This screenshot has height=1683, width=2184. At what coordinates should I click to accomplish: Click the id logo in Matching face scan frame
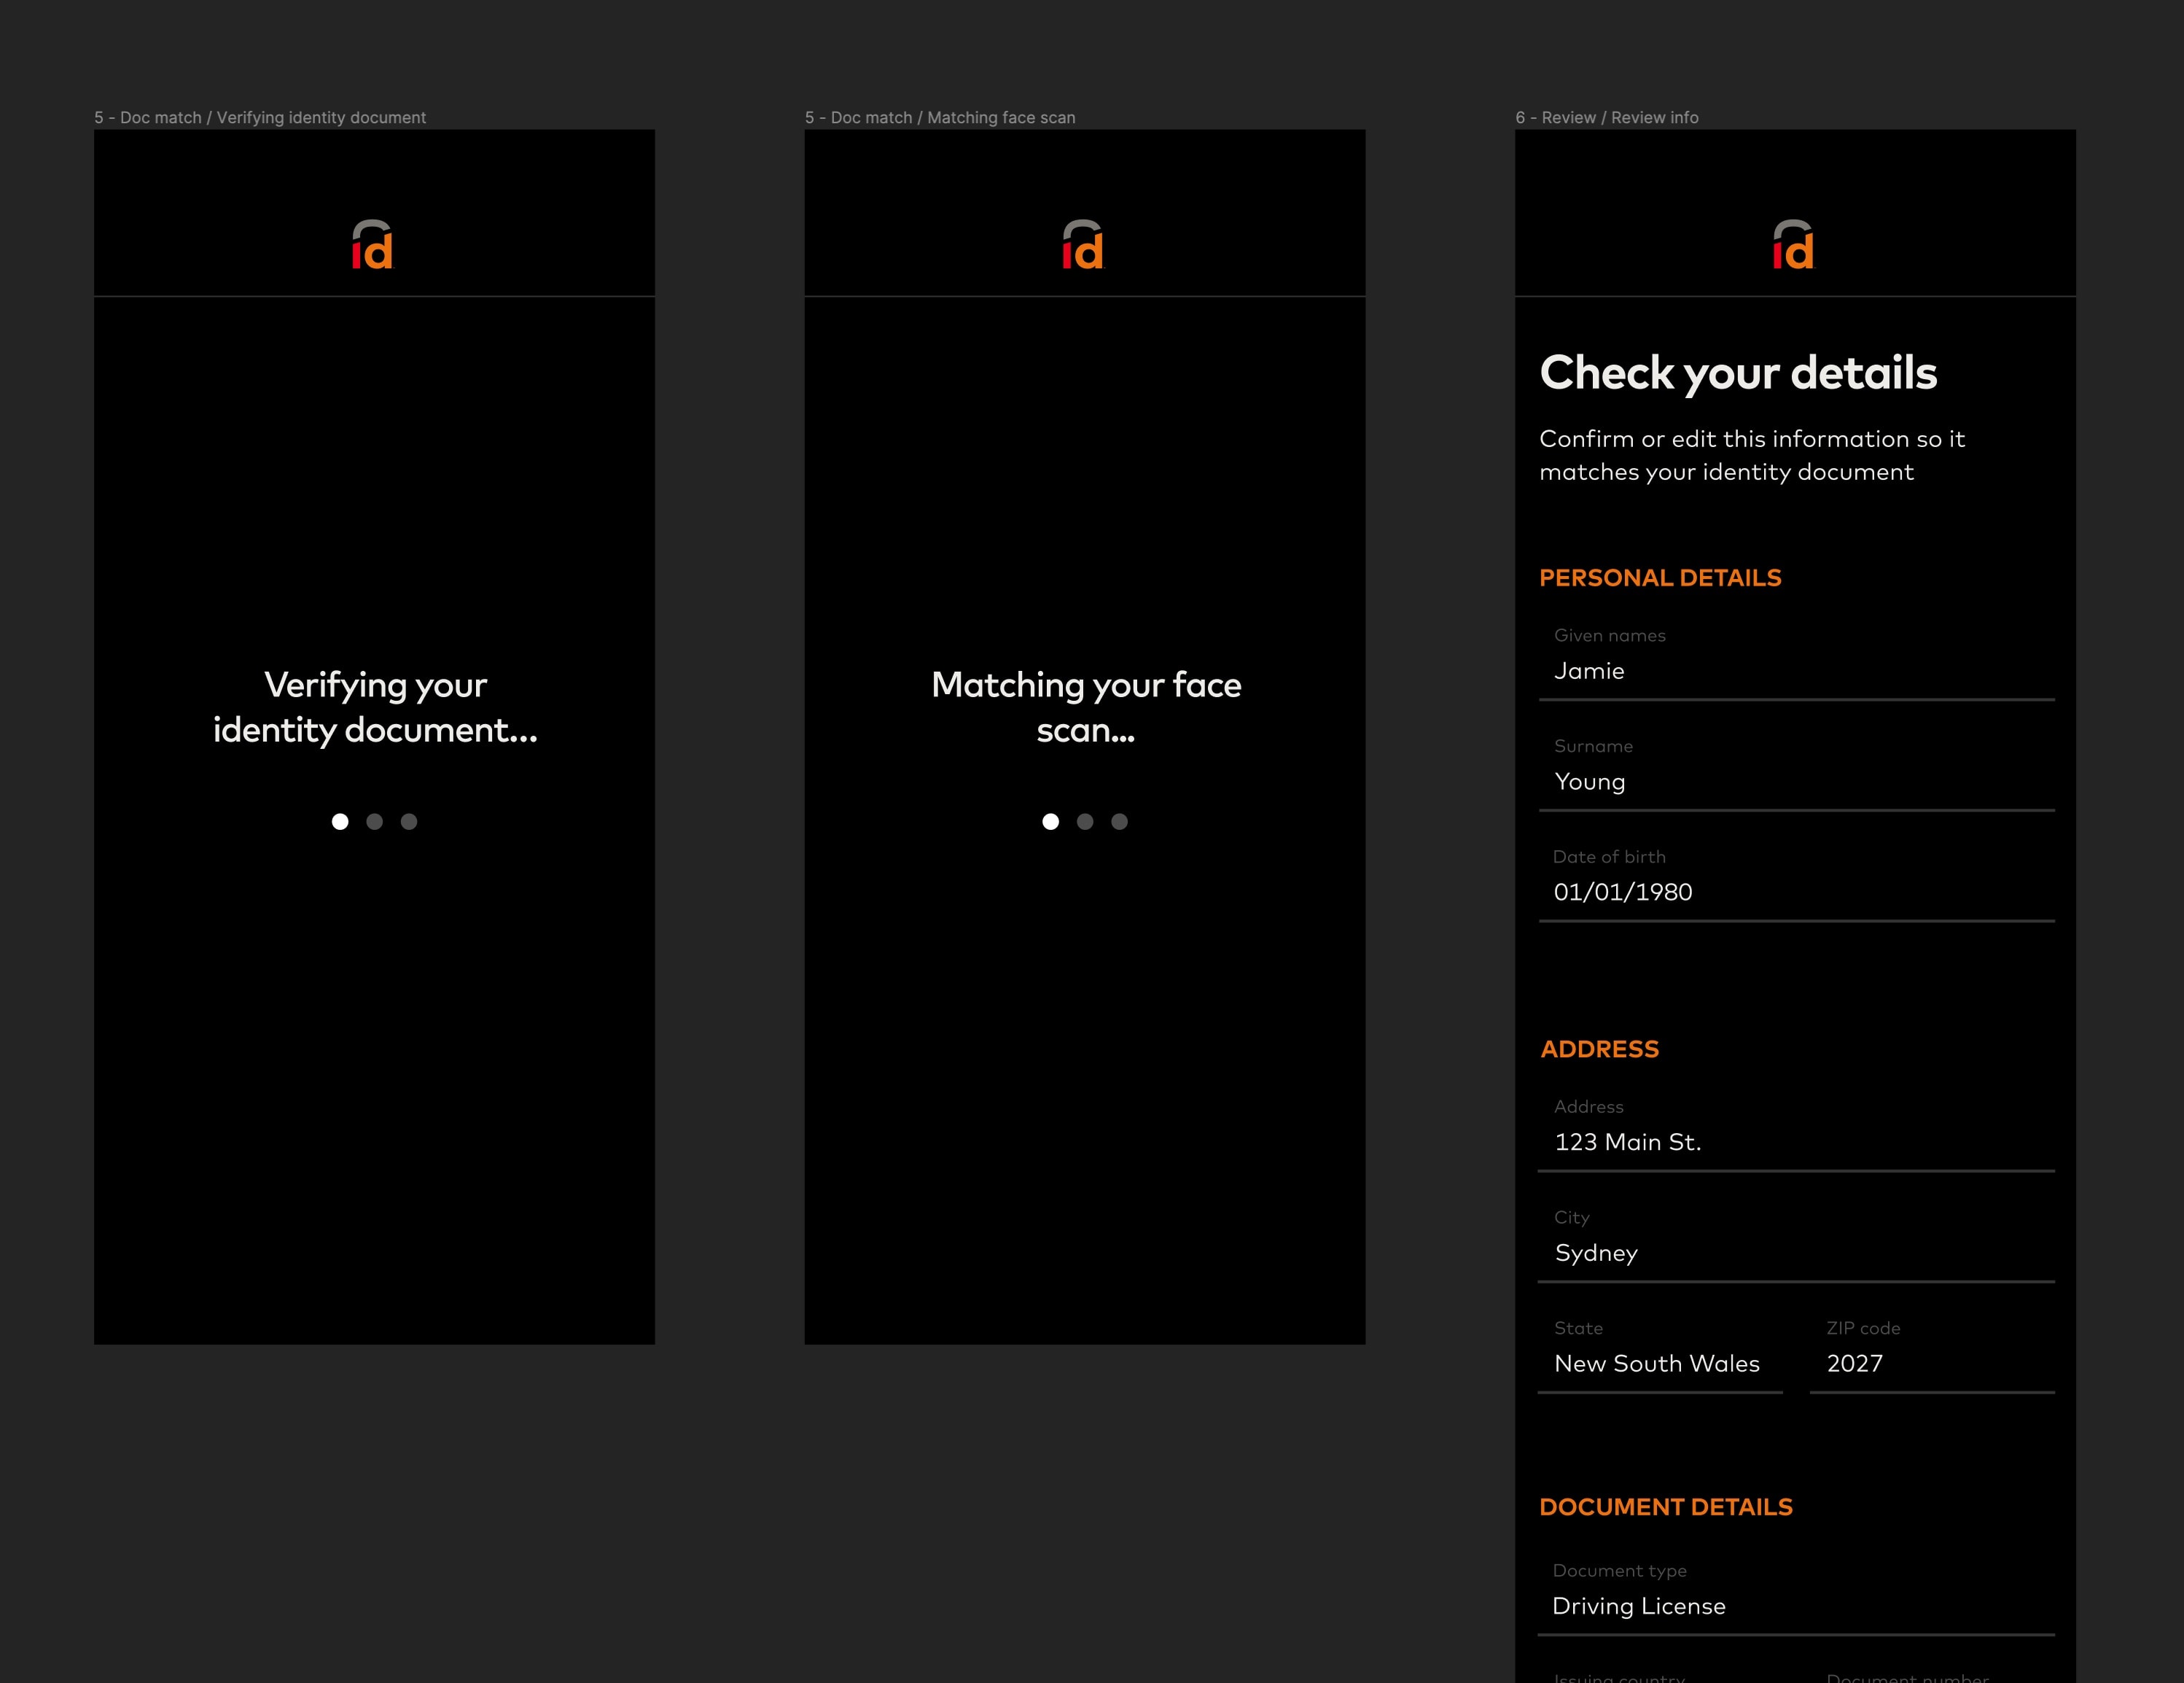tap(1082, 245)
